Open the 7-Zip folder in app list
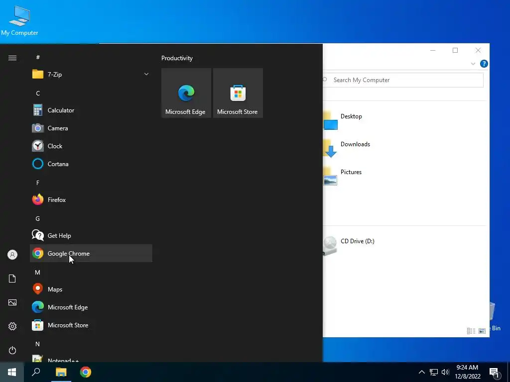The height and width of the screenshot is (382, 510). point(91,75)
